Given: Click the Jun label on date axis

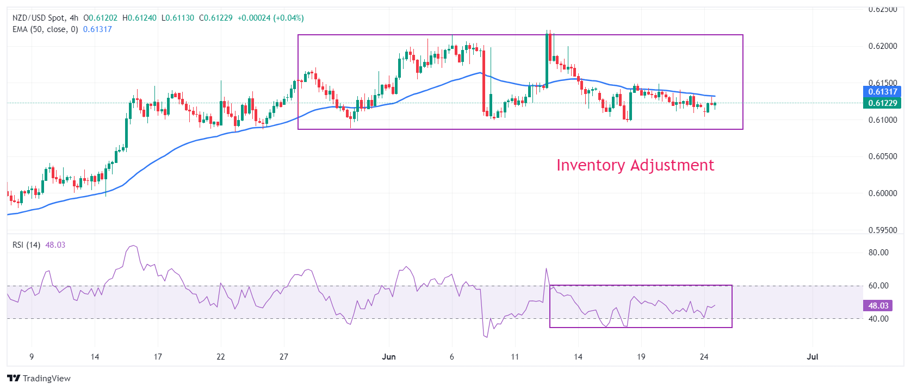Looking at the screenshot, I should pyautogui.click(x=389, y=357).
